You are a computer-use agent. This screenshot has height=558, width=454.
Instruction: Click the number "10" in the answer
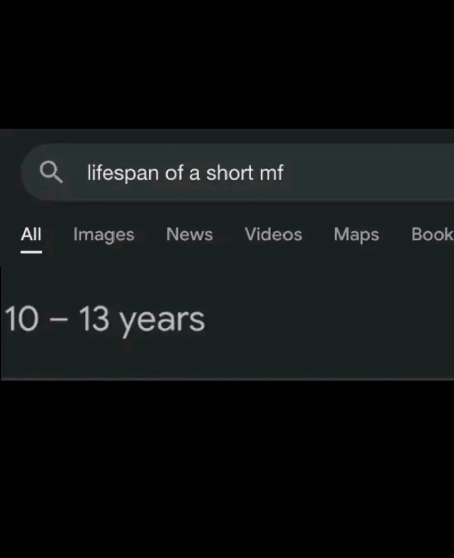click(21, 319)
